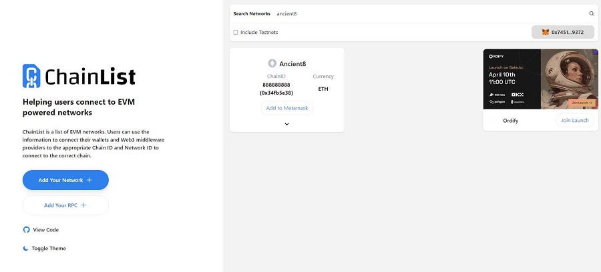Click the Search Networks label
The image size is (601, 272).
point(252,14)
